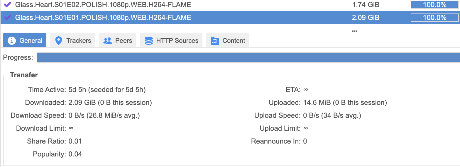Click the 100.0% progress bar of S01E01
The width and height of the screenshot is (460, 167).
coord(434,18)
